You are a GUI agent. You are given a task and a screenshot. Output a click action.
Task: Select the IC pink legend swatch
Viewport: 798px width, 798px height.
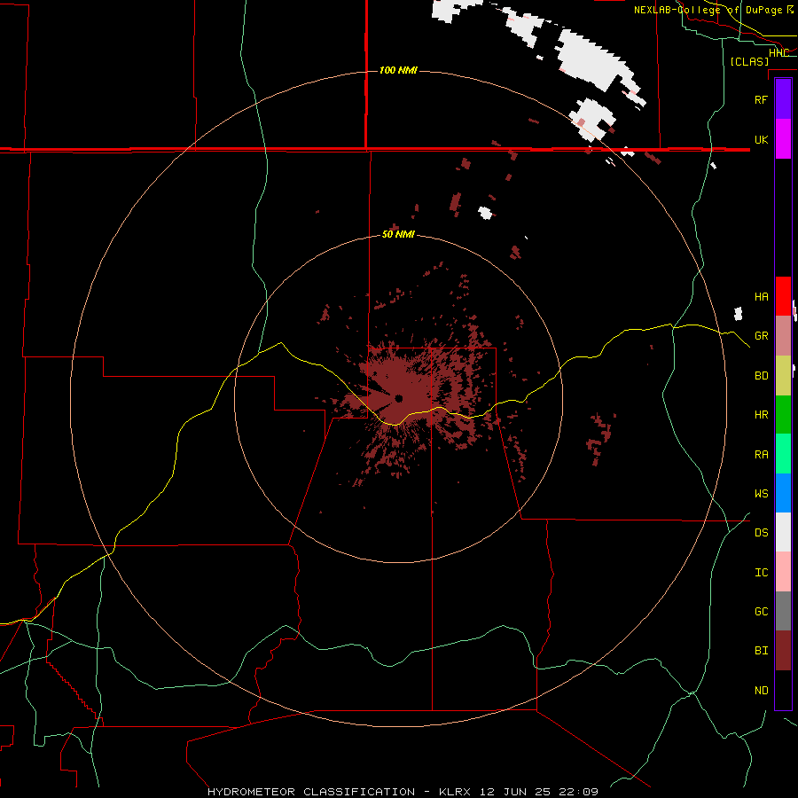click(x=783, y=572)
